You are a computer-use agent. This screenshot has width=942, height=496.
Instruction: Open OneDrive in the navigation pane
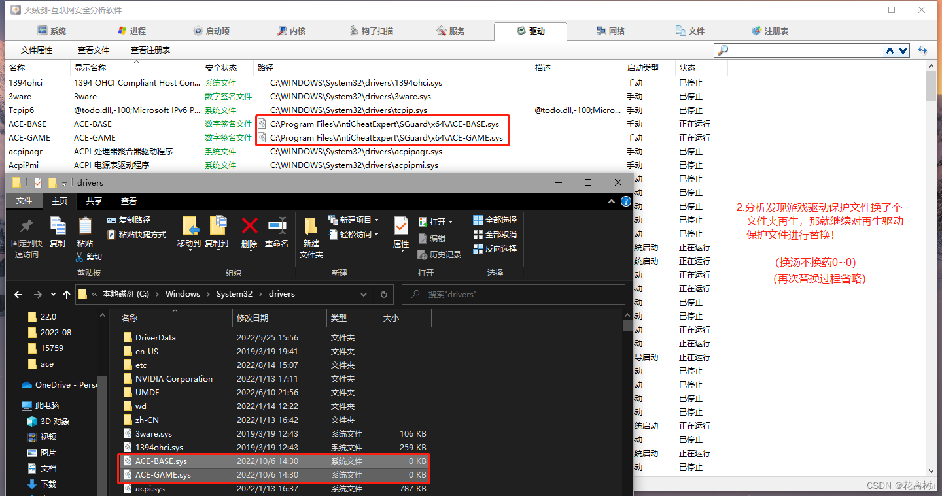[59, 385]
